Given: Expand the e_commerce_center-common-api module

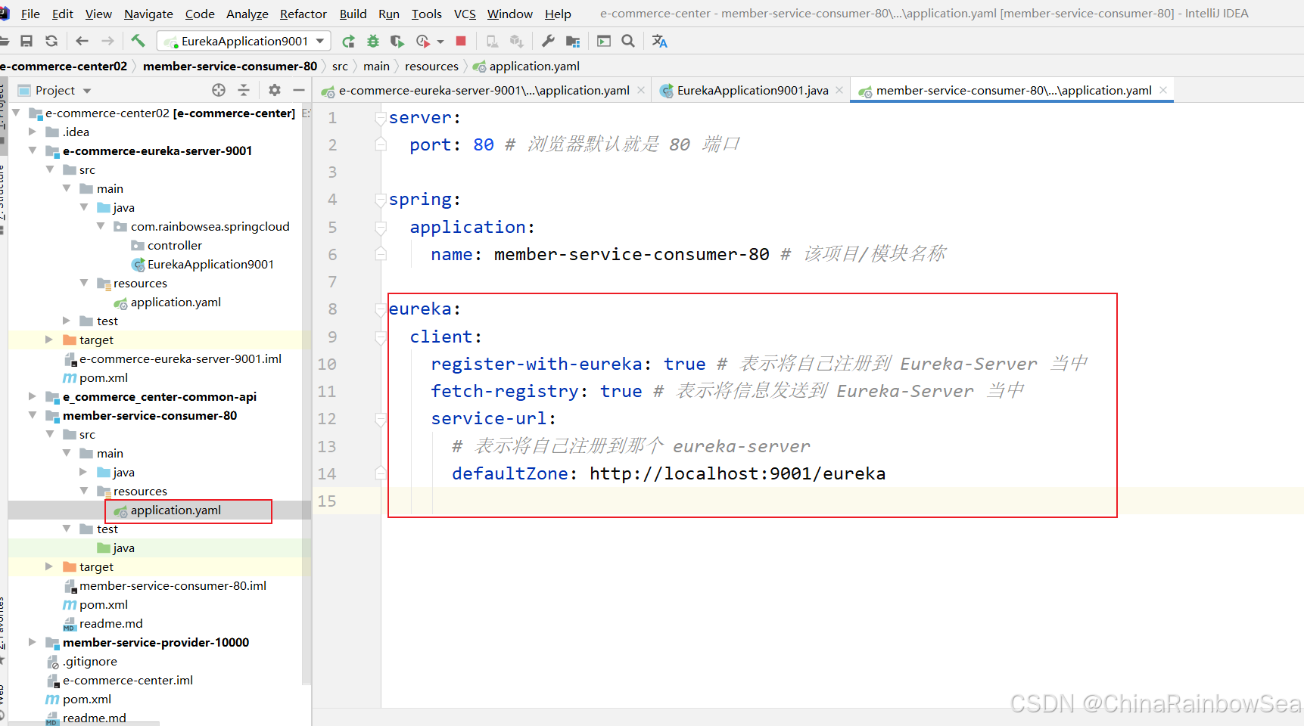Looking at the screenshot, I should 33,396.
